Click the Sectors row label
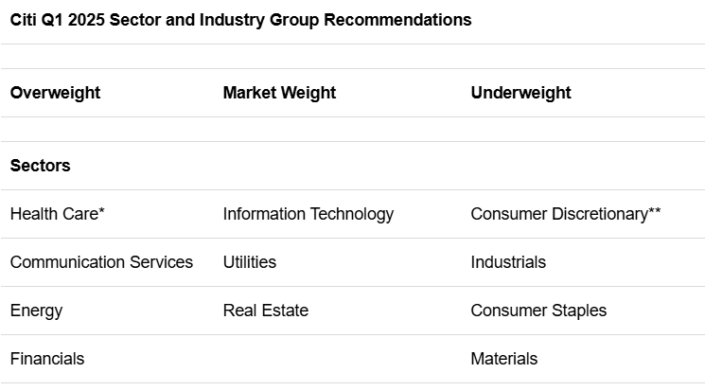 pyautogui.click(x=41, y=166)
